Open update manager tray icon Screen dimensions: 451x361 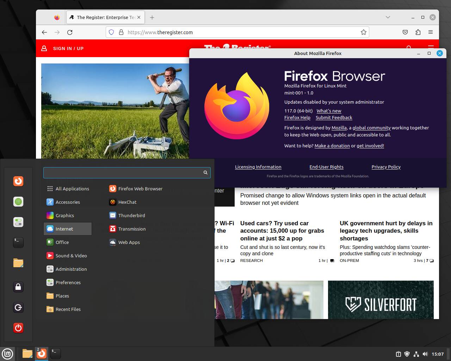tap(398, 354)
